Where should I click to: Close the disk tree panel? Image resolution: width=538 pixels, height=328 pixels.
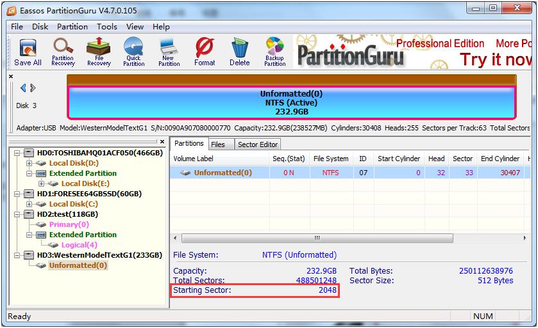click(162, 141)
